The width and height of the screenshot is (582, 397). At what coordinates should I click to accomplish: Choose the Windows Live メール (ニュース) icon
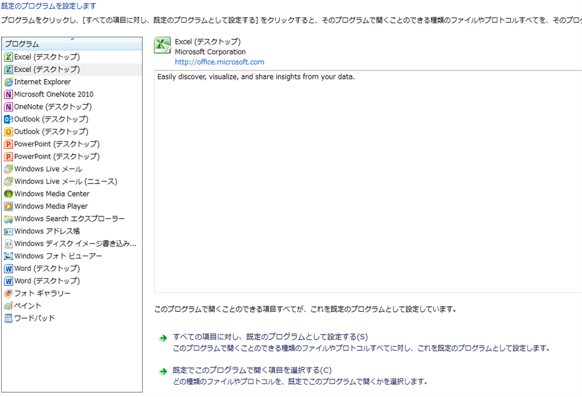coord(8,181)
